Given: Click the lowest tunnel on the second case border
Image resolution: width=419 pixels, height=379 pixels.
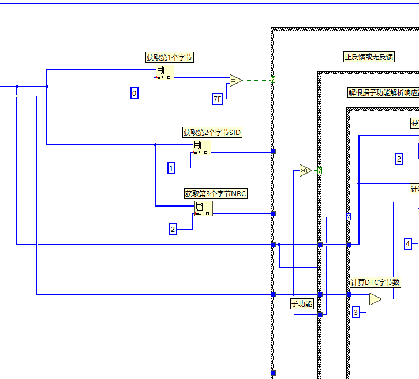Looking at the screenshot, I should [x=320, y=314].
